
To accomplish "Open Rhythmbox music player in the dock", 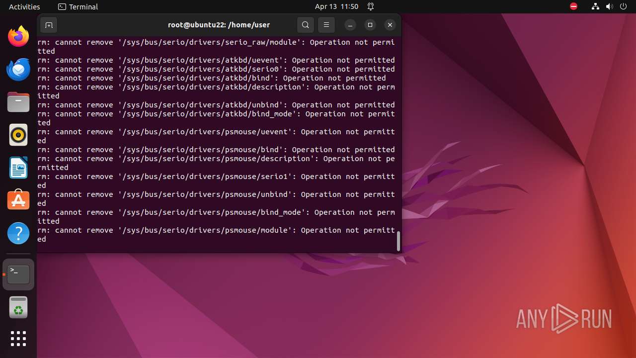I will (18, 135).
